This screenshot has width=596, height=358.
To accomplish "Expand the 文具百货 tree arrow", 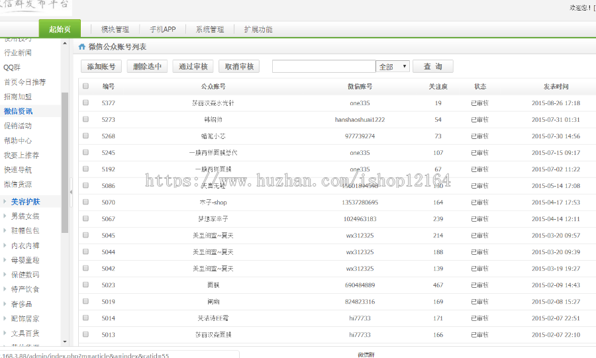I will point(5,333).
